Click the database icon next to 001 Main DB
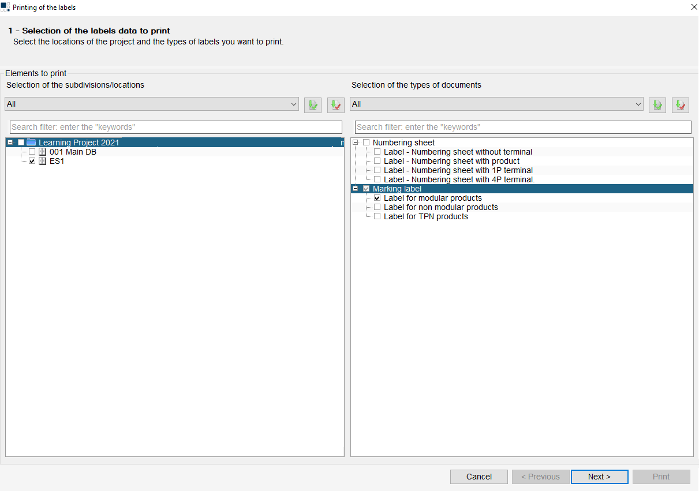Image resolution: width=699 pixels, height=491 pixels. tap(42, 152)
